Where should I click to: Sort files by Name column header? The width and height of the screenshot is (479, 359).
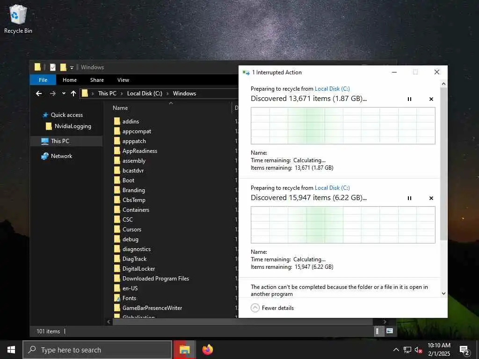click(x=120, y=108)
